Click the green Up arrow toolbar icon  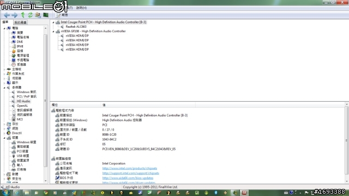23,15
